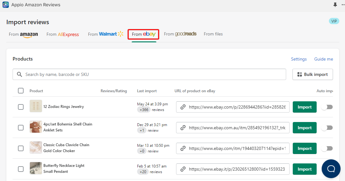Open the From Walmart tab
This screenshot has width=345, height=181.
coord(105,34)
